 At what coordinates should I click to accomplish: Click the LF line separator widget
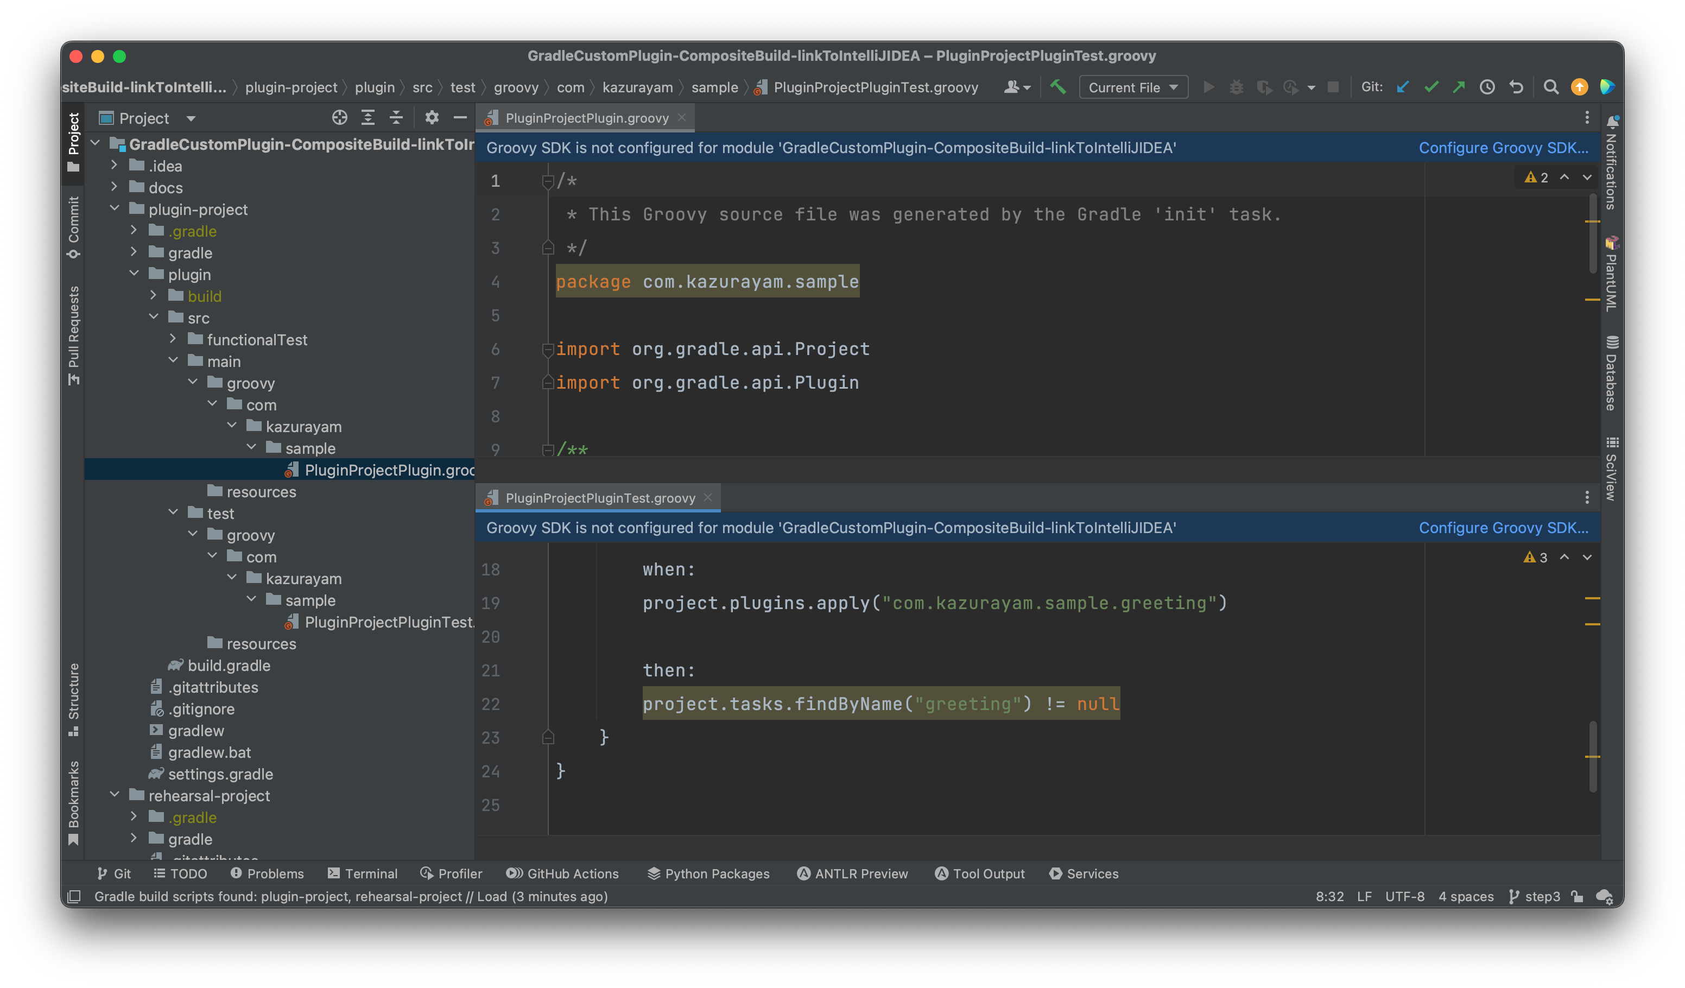(x=1365, y=896)
